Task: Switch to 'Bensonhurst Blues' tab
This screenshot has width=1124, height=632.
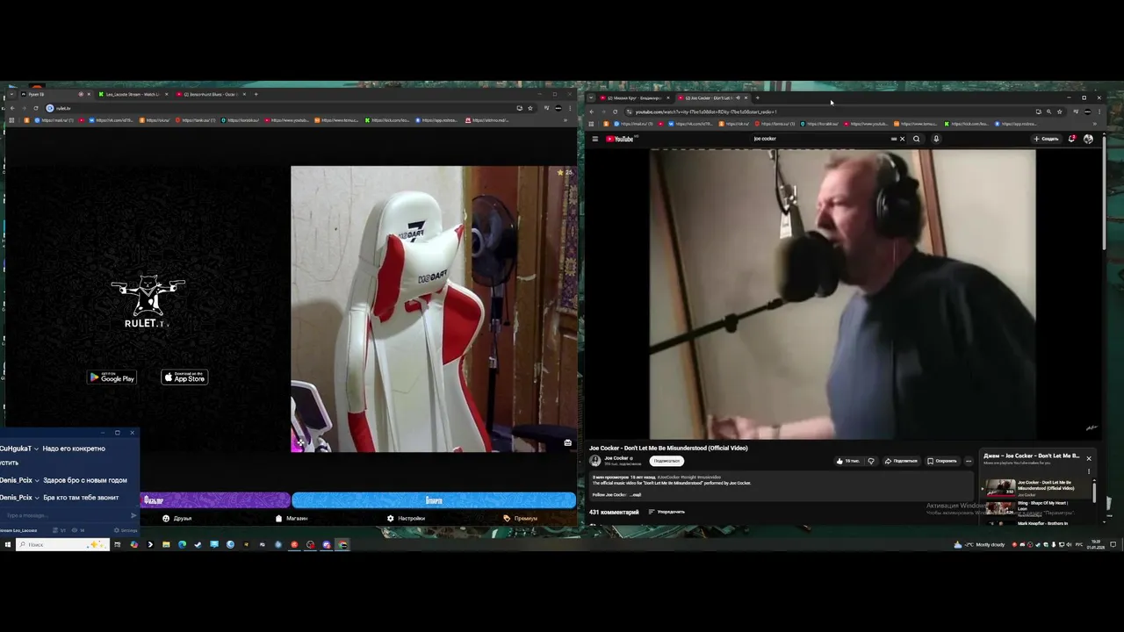Action: click(211, 94)
